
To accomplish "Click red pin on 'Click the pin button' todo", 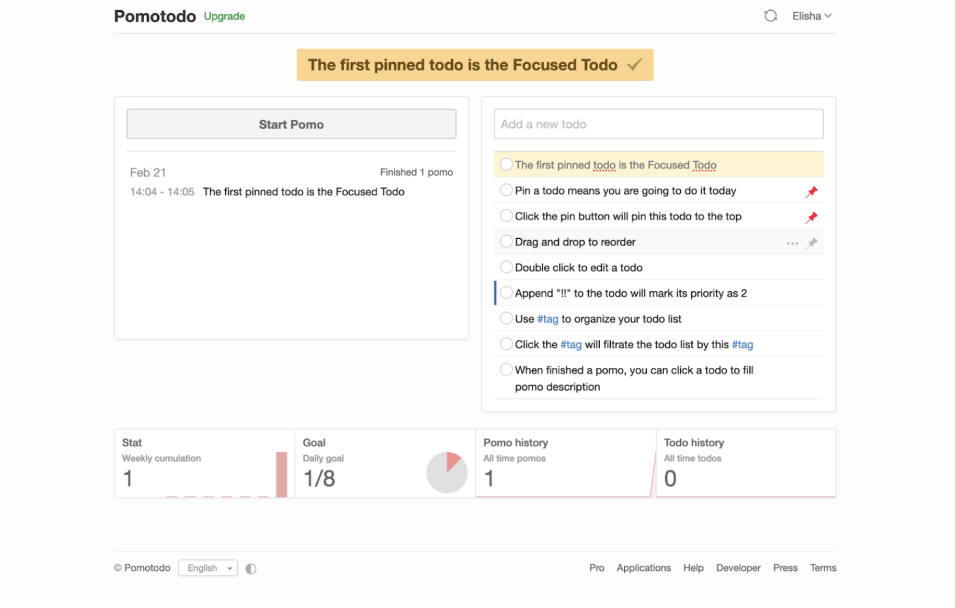I will click(811, 217).
